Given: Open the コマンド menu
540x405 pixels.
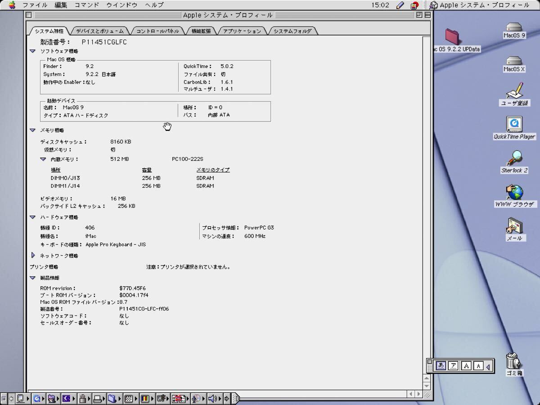Looking at the screenshot, I should (x=87, y=5).
